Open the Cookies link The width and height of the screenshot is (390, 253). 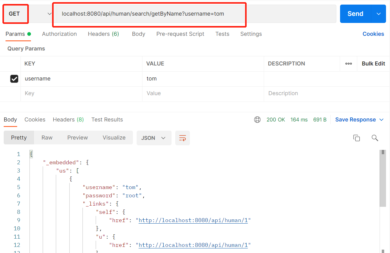[373, 34]
